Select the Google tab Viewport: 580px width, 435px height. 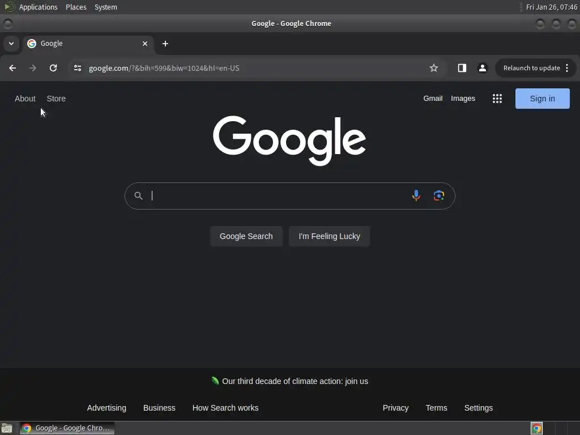[88, 44]
